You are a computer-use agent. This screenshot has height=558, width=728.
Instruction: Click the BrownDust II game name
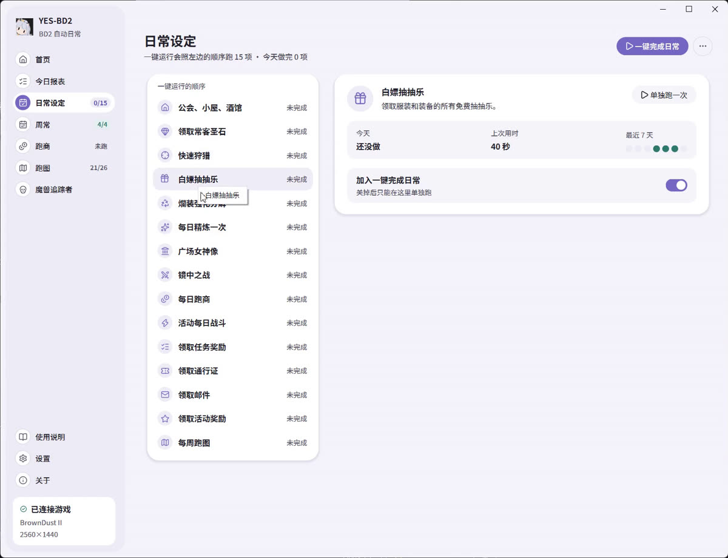tap(41, 523)
